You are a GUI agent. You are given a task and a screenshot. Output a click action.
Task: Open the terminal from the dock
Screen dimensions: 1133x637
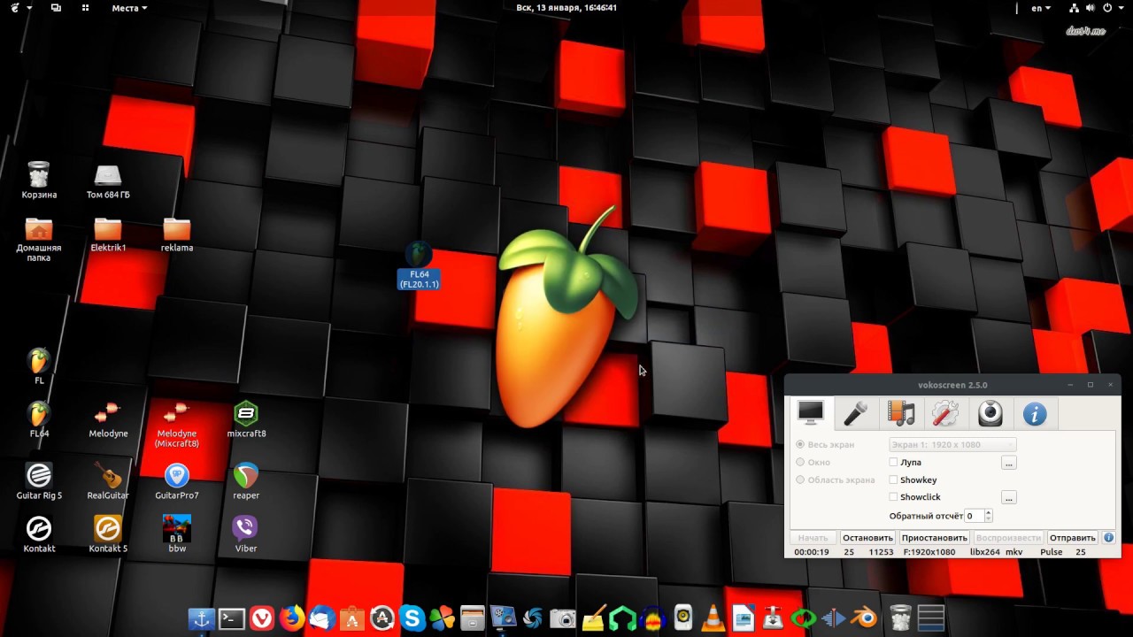click(232, 618)
